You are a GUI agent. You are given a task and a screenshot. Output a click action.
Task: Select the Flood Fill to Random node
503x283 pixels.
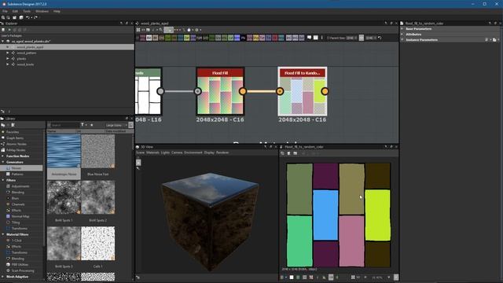(302, 91)
